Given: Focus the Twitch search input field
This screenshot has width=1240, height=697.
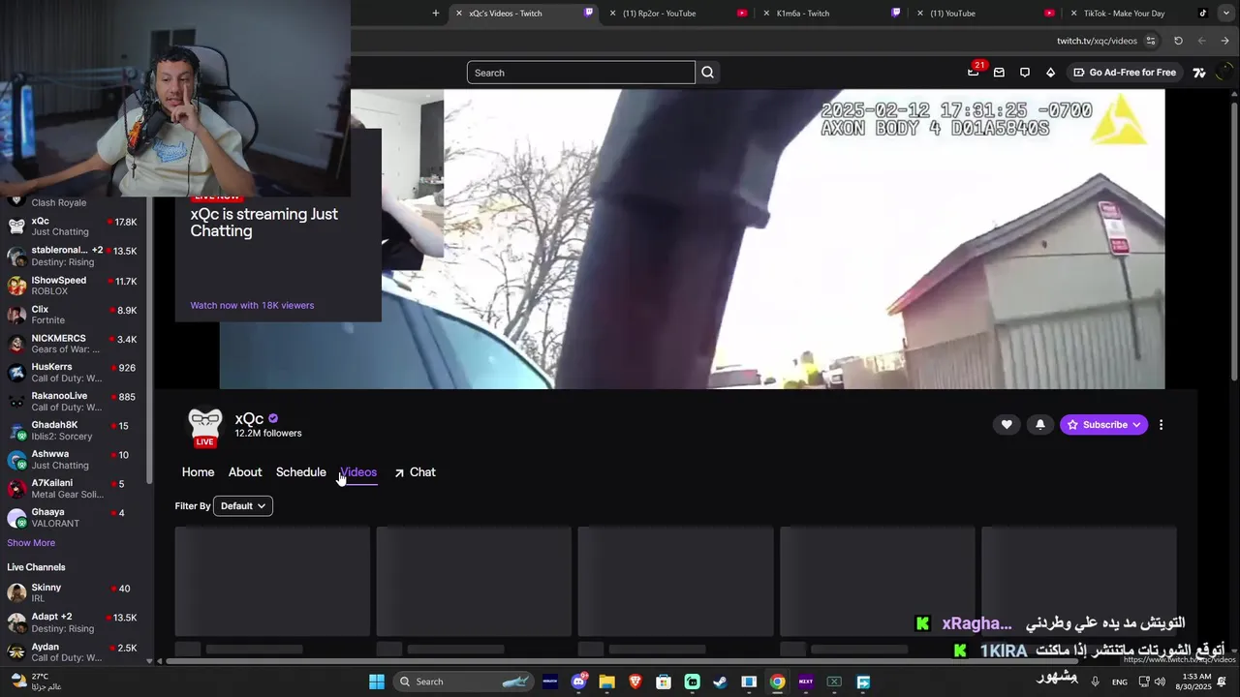Looking at the screenshot, I should coord(580,73).
